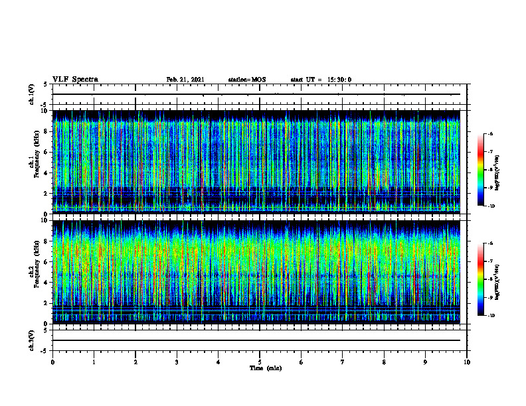Click time axis tick label "3"

[177, 362]
